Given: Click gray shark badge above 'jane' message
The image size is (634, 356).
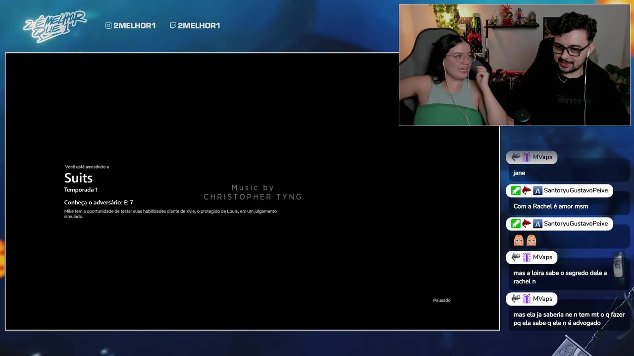Looking at the screenshot, I should [x=516, y=157].
